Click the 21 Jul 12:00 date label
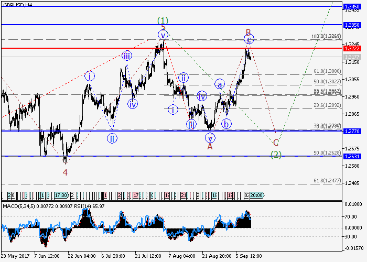This screenshot has width=367, height=262. (x=148, y=256)
